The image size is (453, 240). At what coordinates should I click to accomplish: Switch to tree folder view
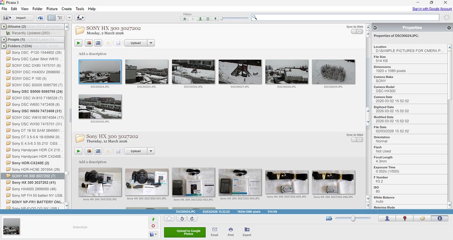coord(60,17)
